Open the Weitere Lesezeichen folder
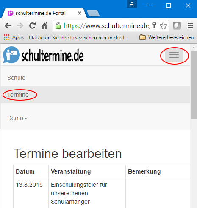This screenshot has height=208, width=197. (x=166, y=37)
